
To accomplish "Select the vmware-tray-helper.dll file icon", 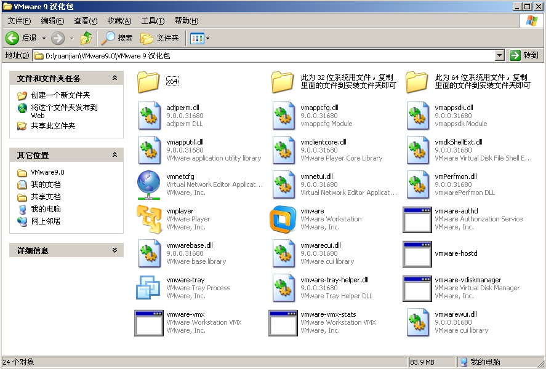I will [x=284, y=288].
